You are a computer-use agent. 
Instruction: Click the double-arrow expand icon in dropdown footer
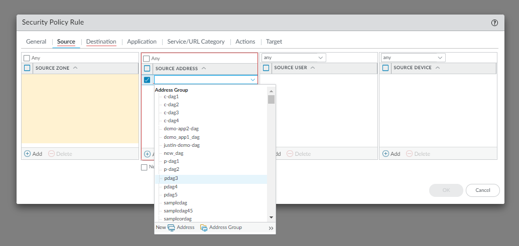point(271,228)
